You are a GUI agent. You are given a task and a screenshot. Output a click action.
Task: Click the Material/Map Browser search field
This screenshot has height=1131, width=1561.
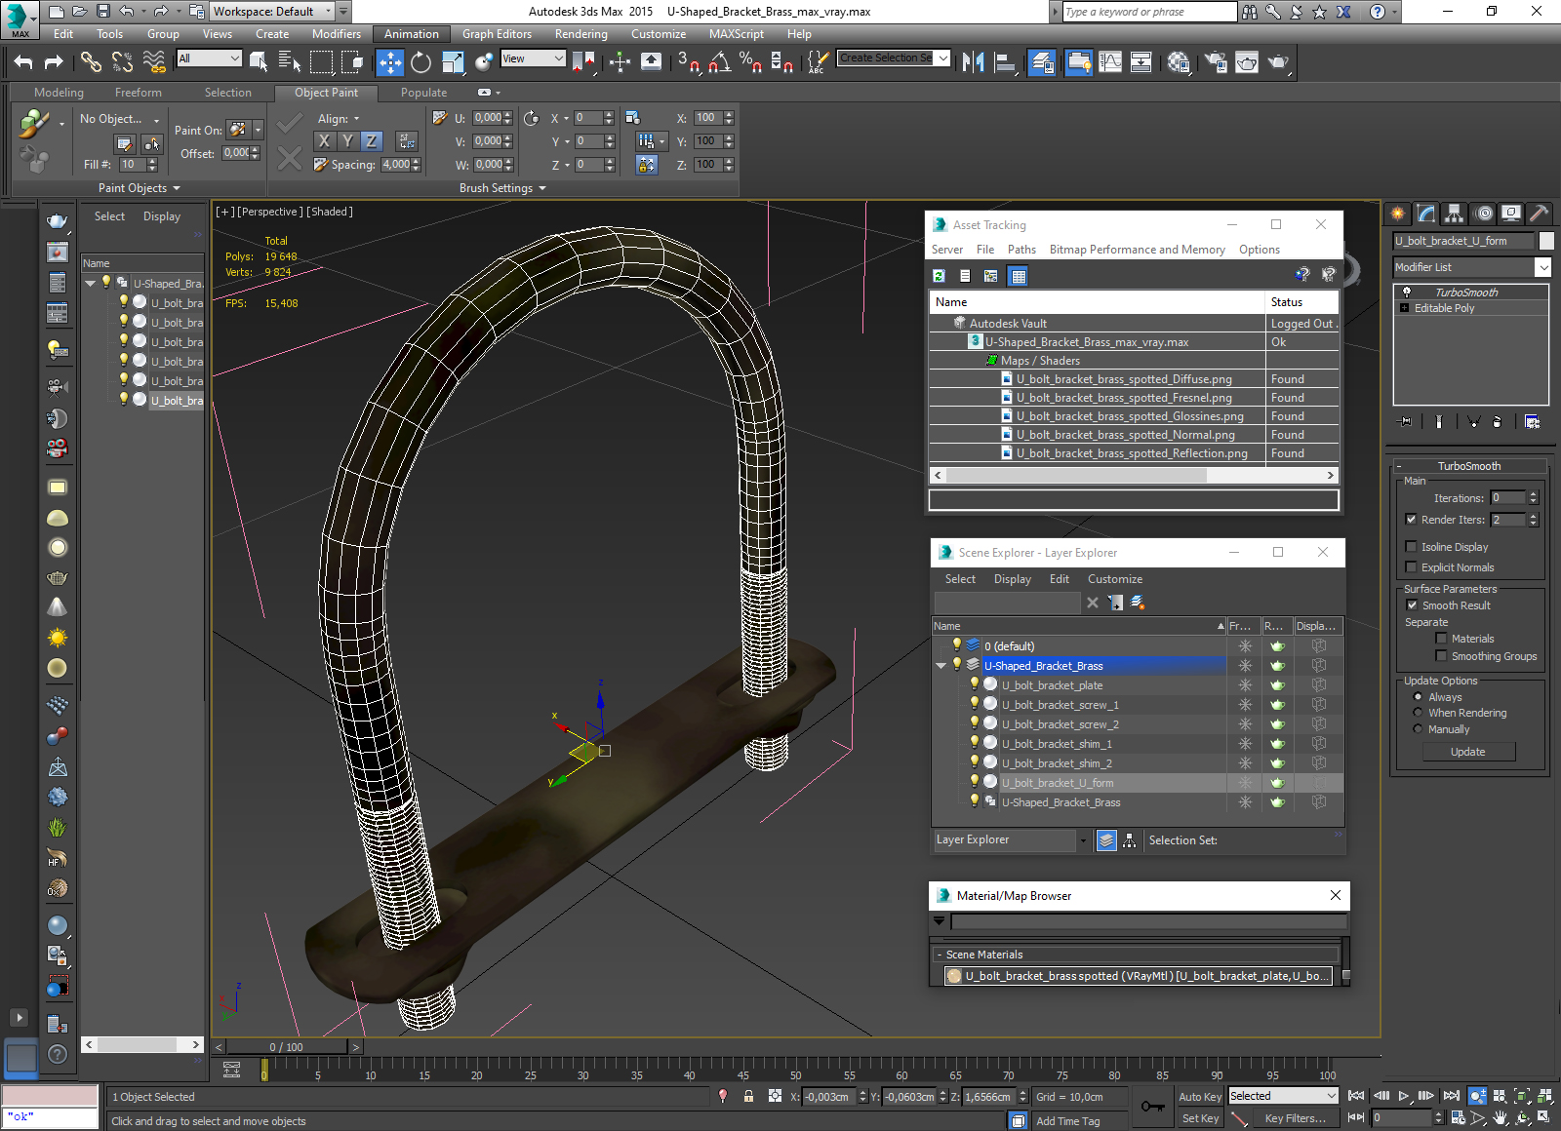(x=1148, y=921)
